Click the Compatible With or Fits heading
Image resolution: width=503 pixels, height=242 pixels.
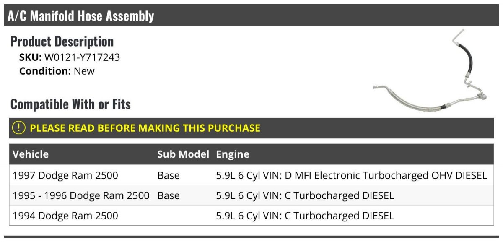click(x=70, y=104)
